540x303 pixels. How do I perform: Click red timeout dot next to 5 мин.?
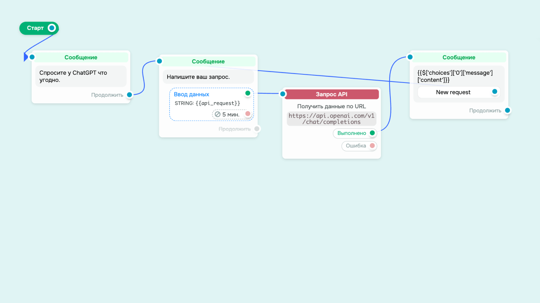point(248,114)
